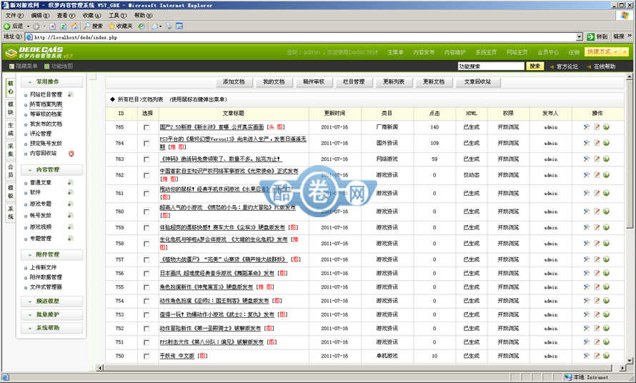Screen dimensions: 636x383
Task: Click the edit pencil icon in row 752
Action: [596, 328]
